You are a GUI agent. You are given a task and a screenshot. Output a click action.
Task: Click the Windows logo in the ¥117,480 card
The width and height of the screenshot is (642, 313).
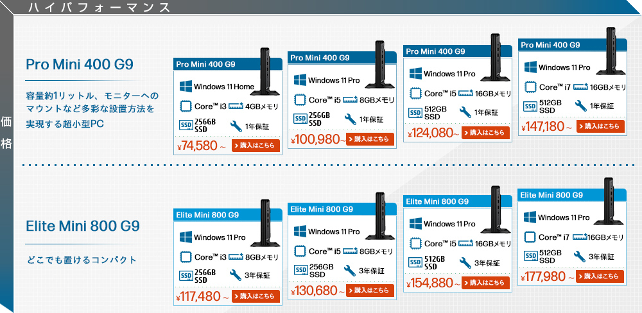tap(186, 237)
